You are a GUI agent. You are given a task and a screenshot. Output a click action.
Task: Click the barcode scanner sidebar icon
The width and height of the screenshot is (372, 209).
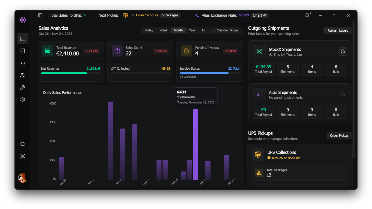click(23, 156)
